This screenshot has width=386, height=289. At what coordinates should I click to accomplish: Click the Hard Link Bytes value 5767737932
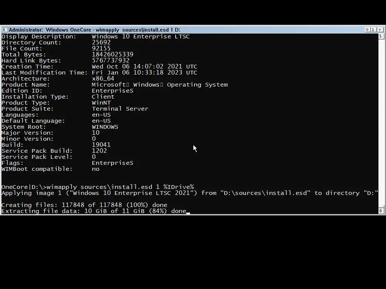pos(110,61)
